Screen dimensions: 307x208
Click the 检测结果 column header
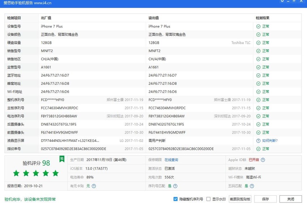263,18
